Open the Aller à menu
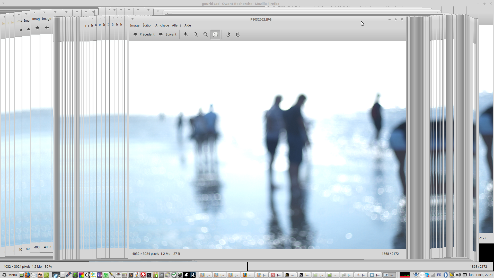Viewport: 494px width, 278px height. pyautogui.click(x=177, y=25)
